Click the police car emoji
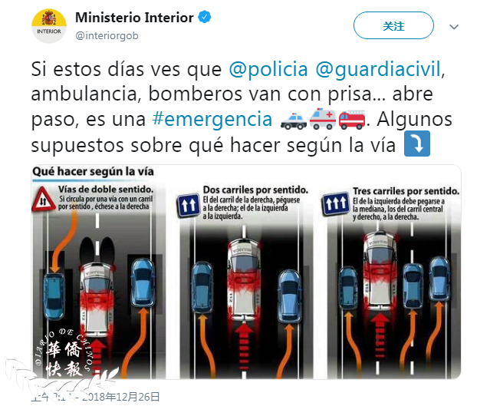The width and height of the screenshot is (490, 406). 294,120
